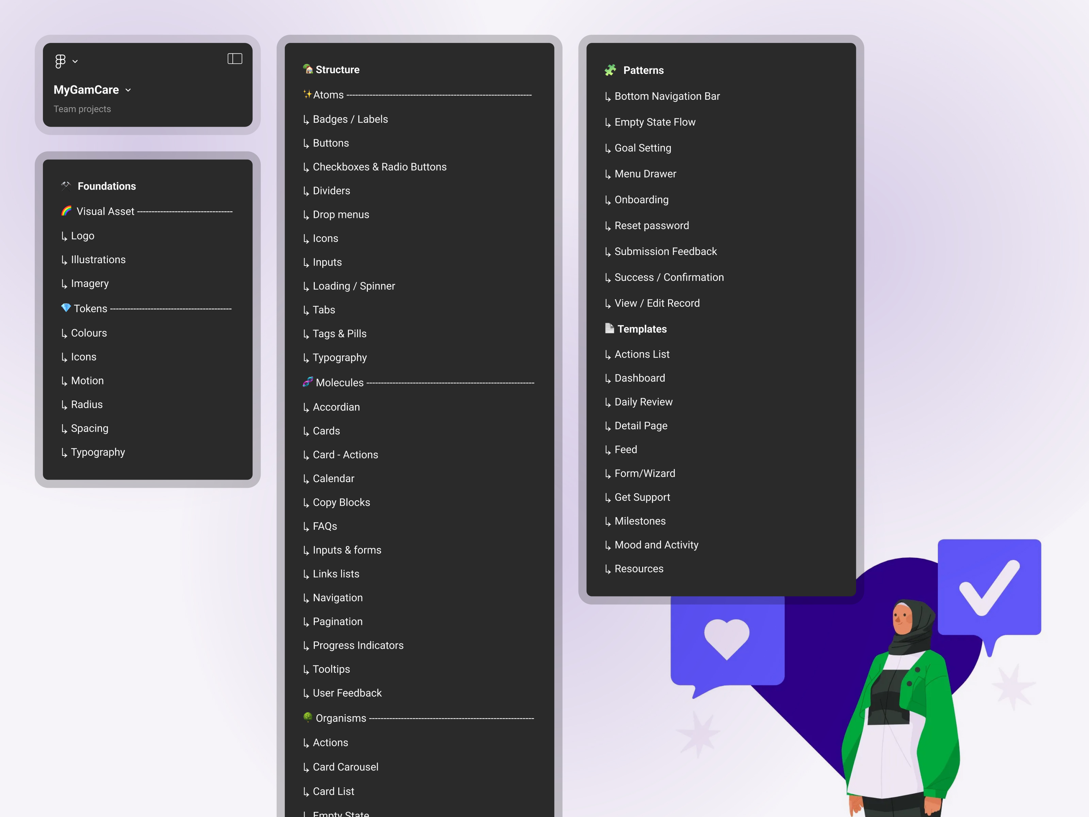Open the Checkboxes & Radio Buttons page
The width and height of the screenshot is (1089, 817).
(x=379, y=167)
